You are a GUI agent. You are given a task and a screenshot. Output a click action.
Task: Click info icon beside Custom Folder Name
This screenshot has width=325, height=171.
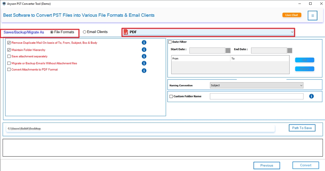[311, 96]
